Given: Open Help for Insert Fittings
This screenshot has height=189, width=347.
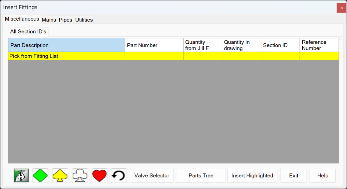Looking at the screenshot, I should click(x=323, y=176).
